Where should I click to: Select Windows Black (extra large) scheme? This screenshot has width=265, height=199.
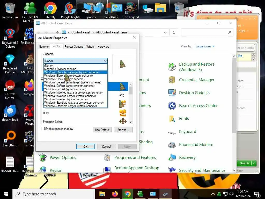click(75, 72)
